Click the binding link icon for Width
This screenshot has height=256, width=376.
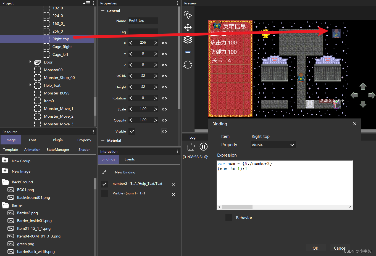pos(164,76)
